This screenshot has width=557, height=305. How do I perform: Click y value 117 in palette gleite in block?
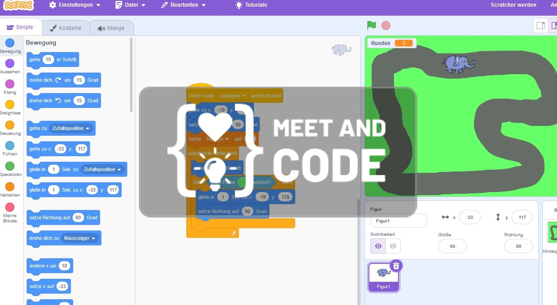pos(113,190)
